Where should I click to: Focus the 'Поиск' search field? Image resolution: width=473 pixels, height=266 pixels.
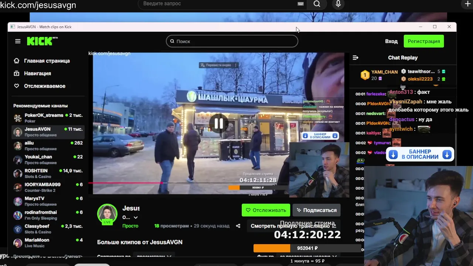pos(232,41)
